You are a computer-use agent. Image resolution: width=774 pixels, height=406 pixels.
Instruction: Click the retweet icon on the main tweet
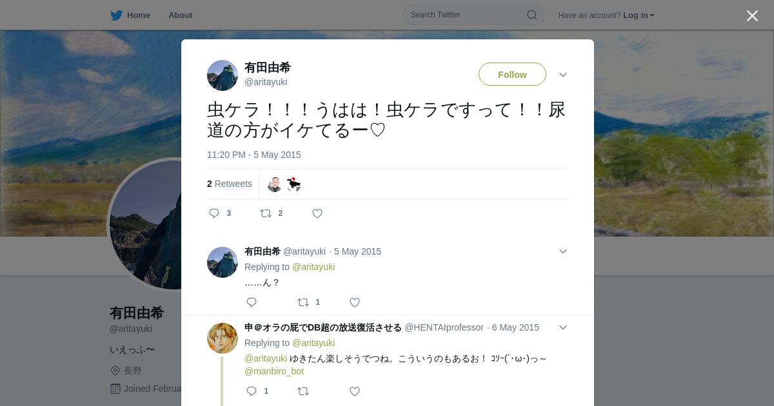coord(266,213)
